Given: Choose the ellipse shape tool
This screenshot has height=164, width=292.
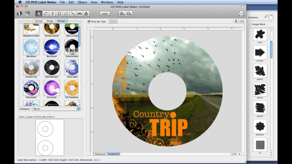Looking at the screenshot, I should pos(66,14).
